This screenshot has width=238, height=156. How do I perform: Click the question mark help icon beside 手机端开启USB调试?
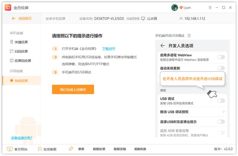click(x=189, y=36)
